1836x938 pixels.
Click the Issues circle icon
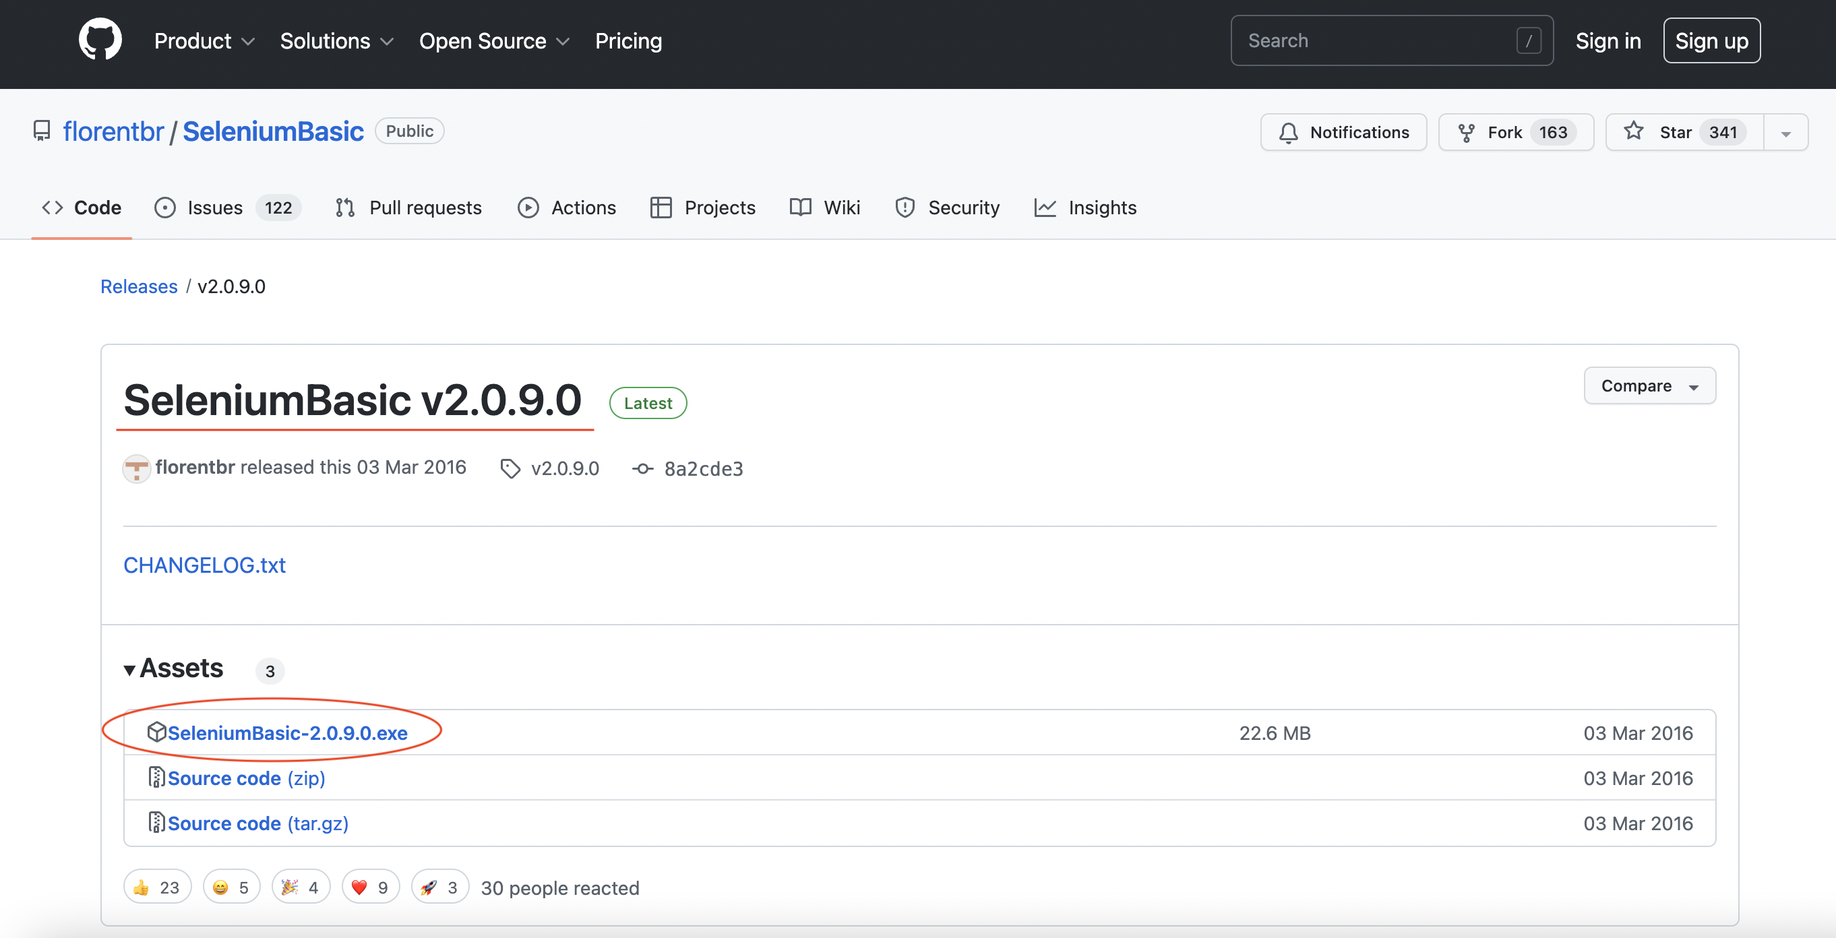(166, 207)
